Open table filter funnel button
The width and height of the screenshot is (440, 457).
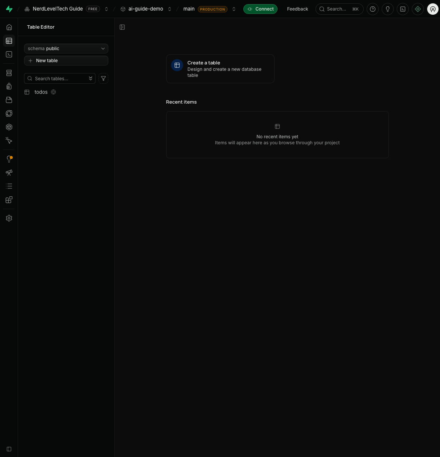(x=103, y=78)
